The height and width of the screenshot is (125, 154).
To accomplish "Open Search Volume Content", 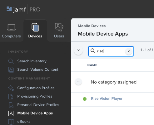I will (38, 70).
